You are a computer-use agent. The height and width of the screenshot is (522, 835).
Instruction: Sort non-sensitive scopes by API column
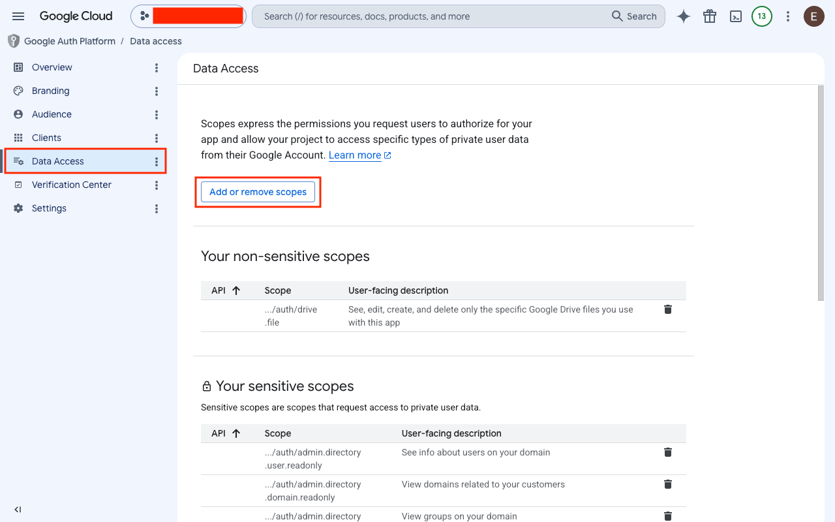[226, 290]
